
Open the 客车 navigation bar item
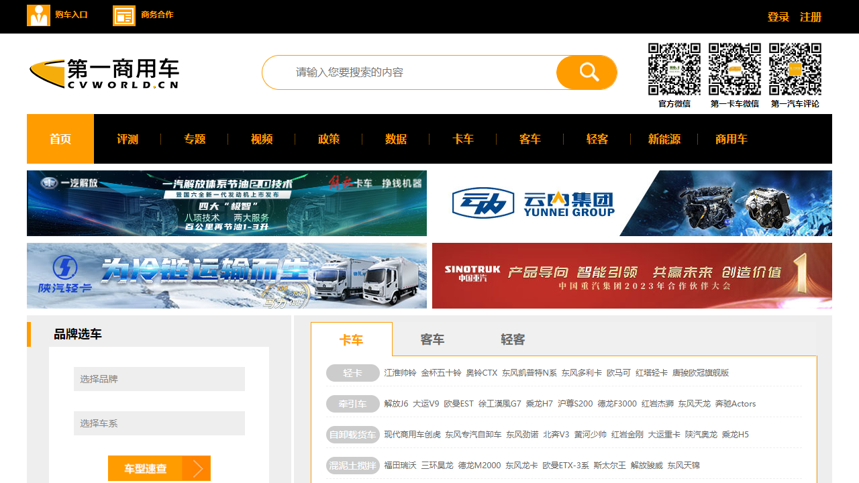[x=530, y=139]
